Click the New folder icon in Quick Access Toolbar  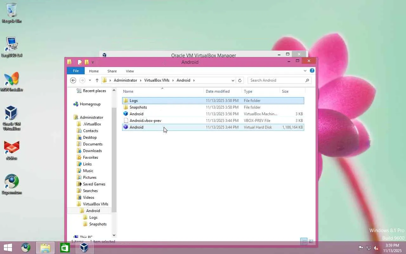point(86,62)
